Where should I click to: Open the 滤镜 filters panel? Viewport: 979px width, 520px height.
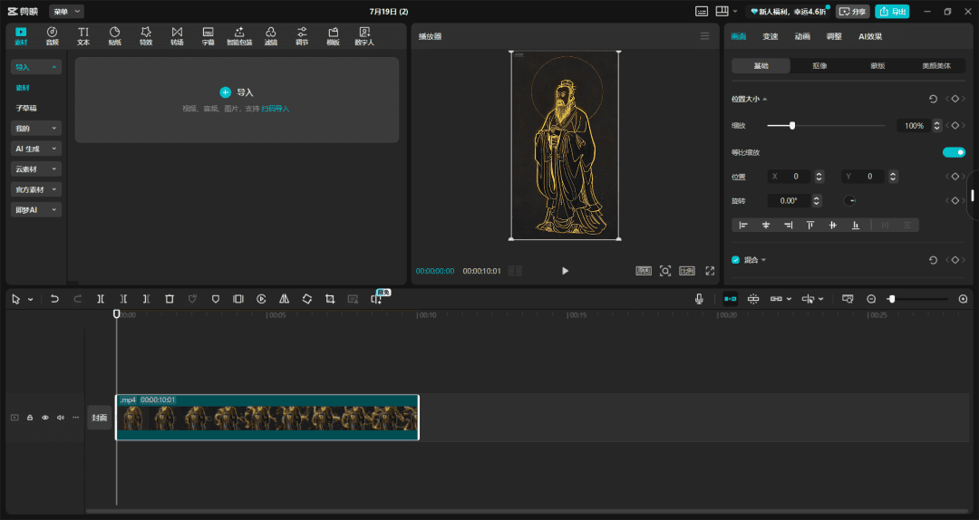point(270,36)
